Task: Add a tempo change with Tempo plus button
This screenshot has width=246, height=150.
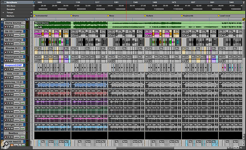Action: click(x=31, y=12)
